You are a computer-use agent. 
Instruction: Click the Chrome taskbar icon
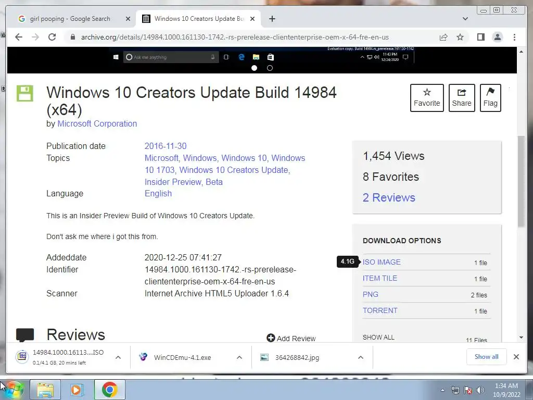(109, 390)
